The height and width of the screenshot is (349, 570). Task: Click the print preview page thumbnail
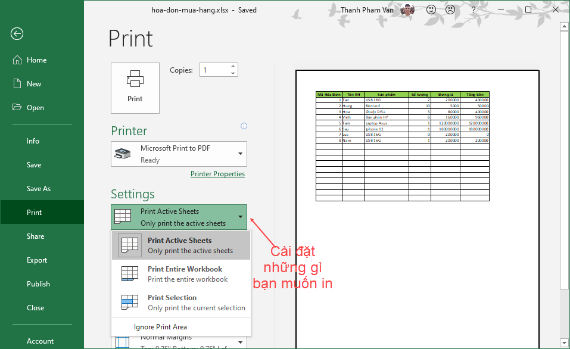point(418,209)
